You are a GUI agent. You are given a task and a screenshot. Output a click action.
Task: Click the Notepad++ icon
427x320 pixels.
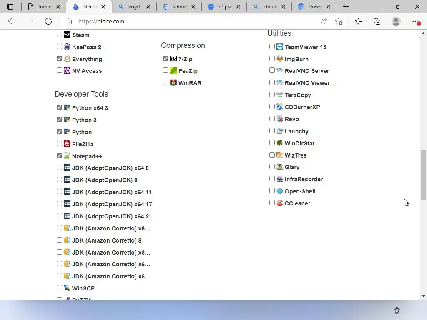67,156
